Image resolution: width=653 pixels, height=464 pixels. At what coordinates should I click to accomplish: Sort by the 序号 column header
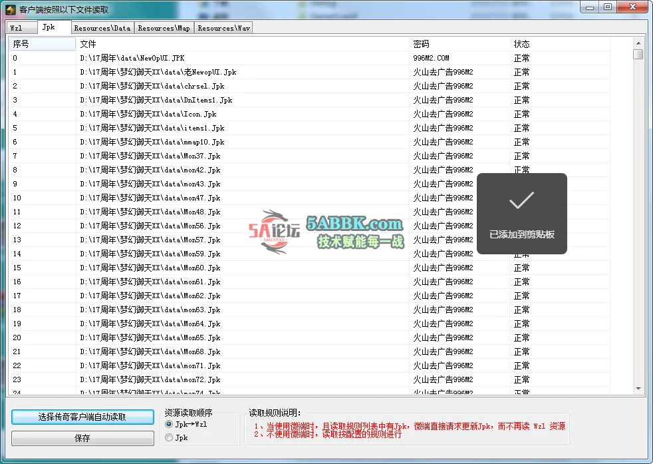[x=41, y=44]
